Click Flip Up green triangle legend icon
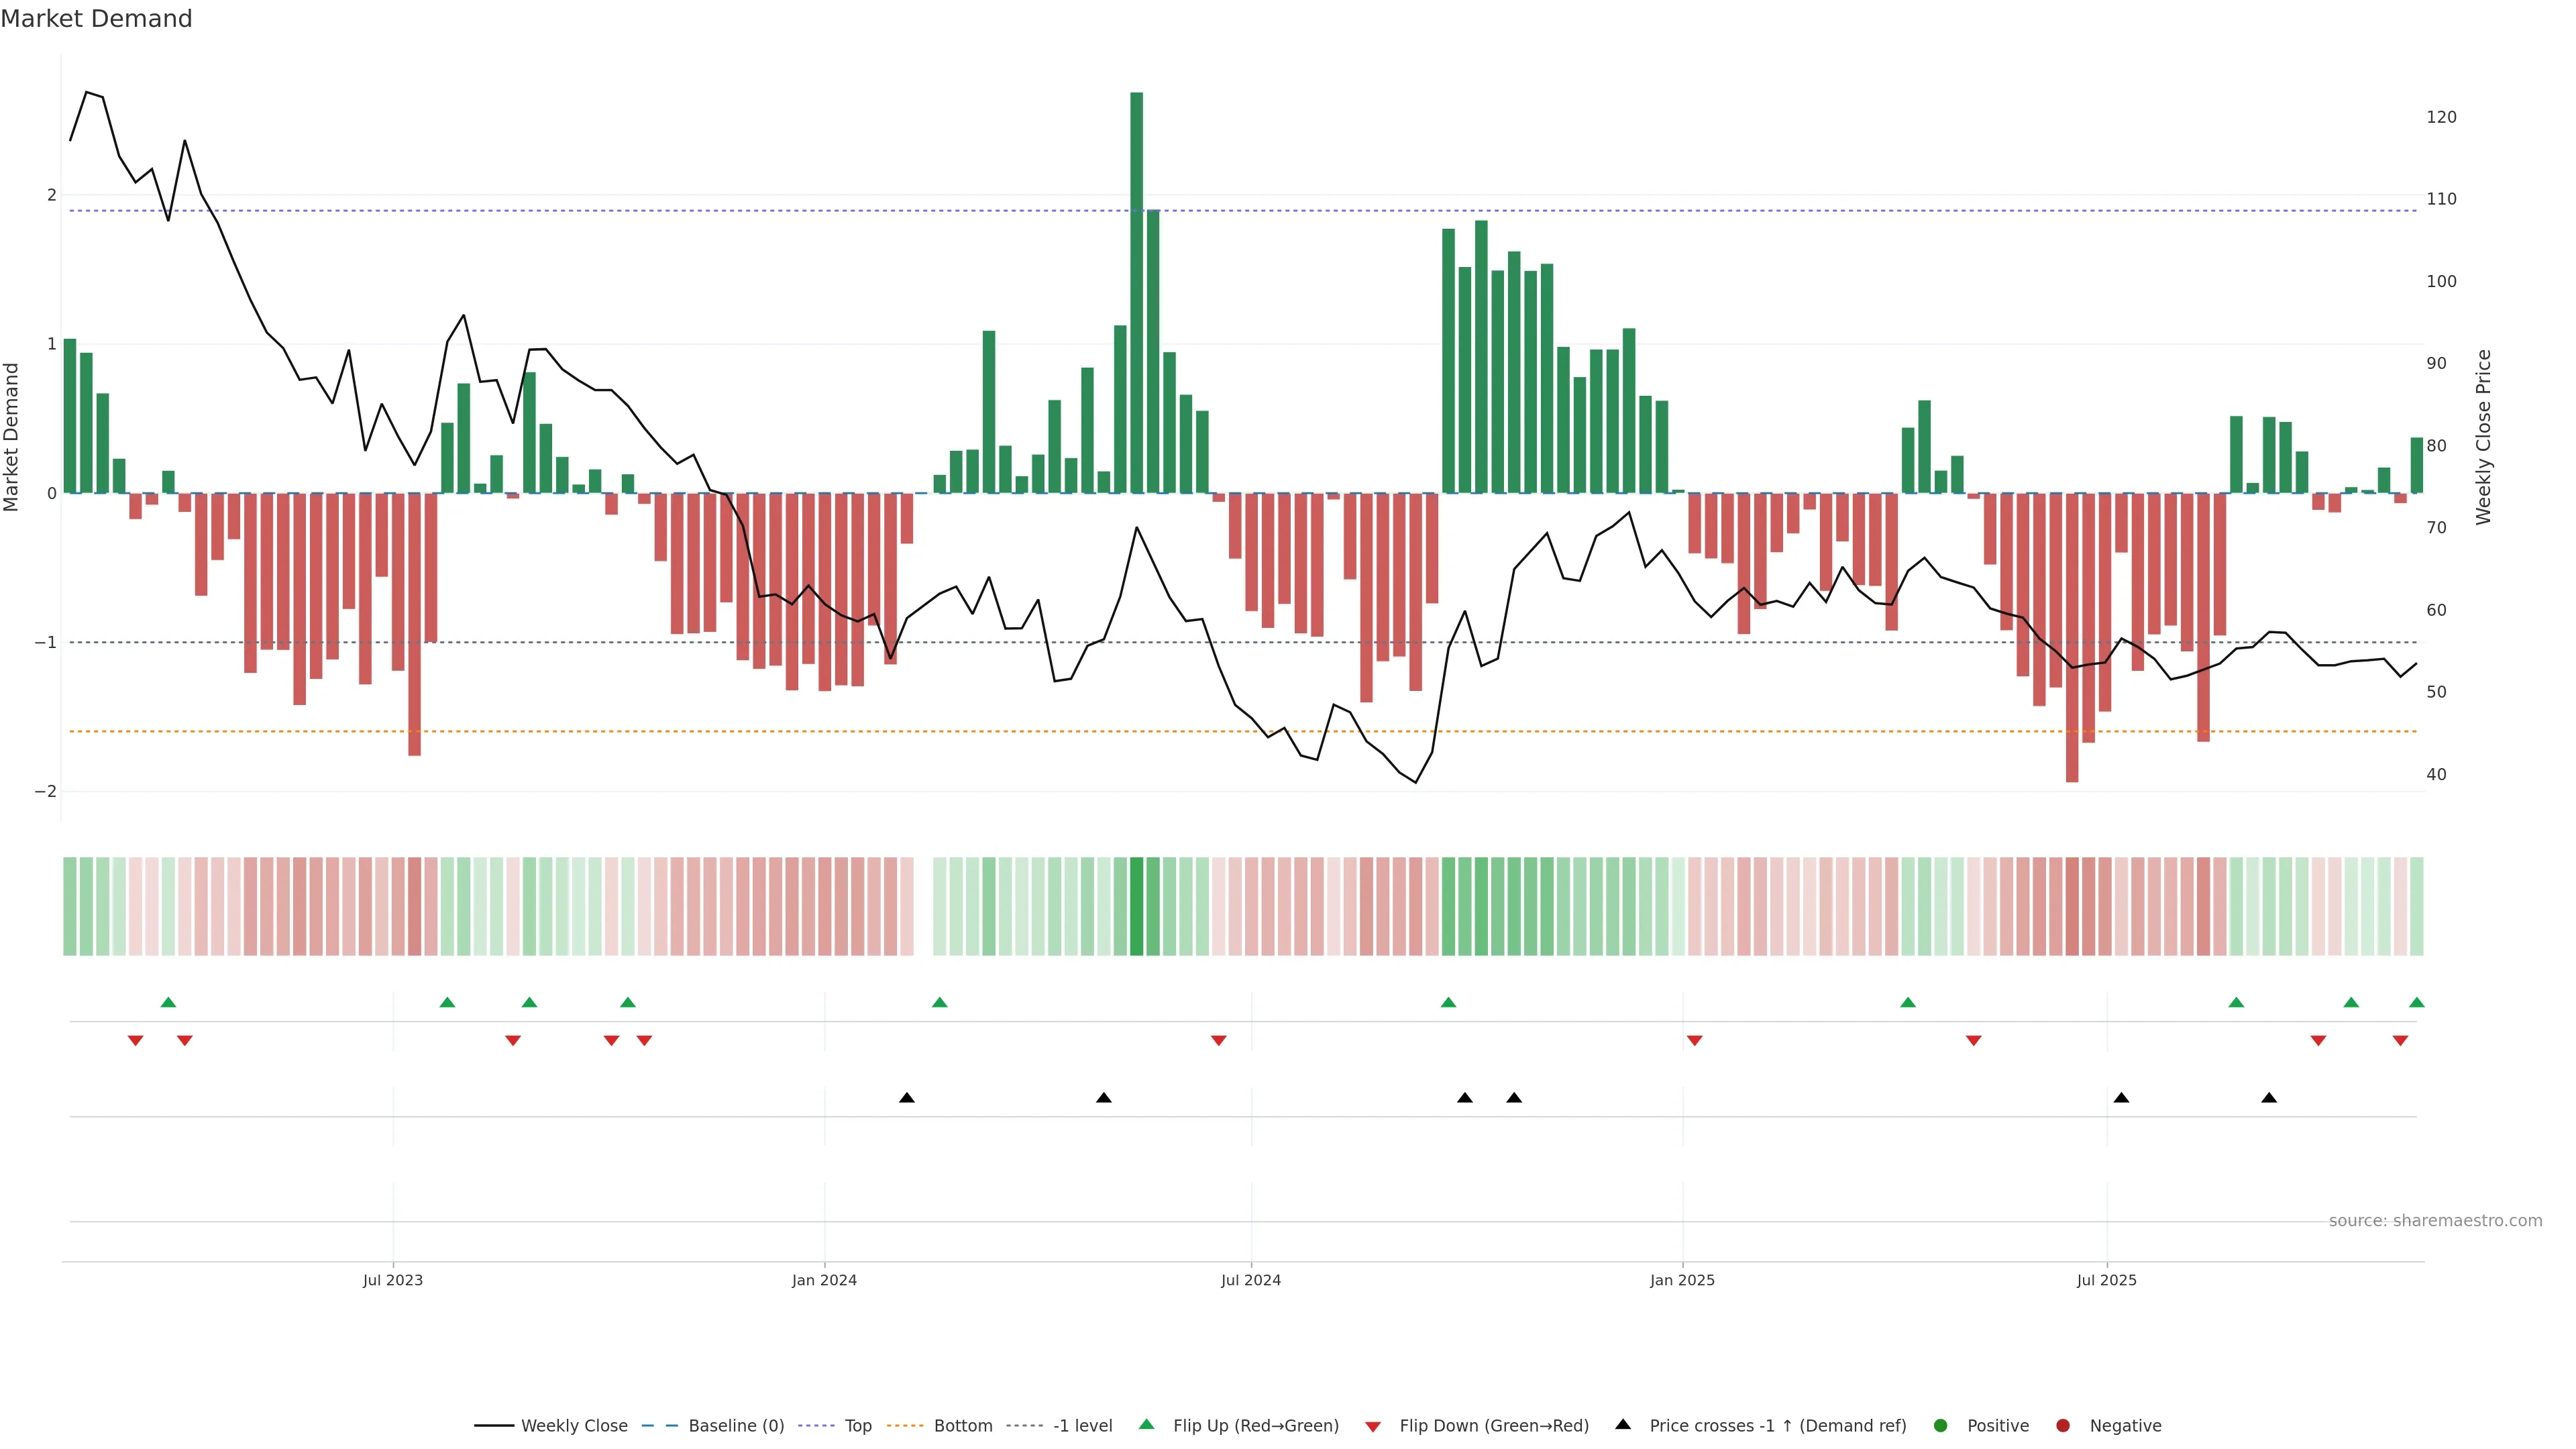Screen dimensions: 2576x1449 click(x=1147, y=1425)
